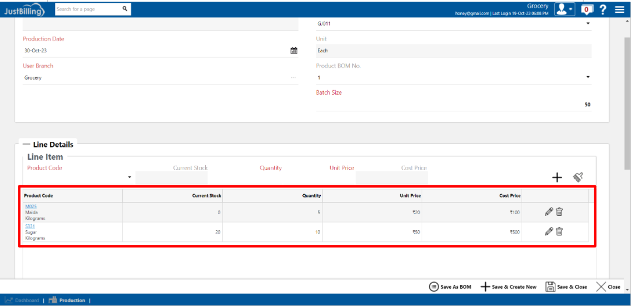The image size is (631, 306).
Task: Click Save & Close button
Action: pyautogui.click(x=566, y=287)
